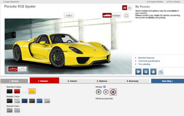Viewport: 184px width, 116px height.
Task: Click the Next Step button
Action: (x=167, y=81)
